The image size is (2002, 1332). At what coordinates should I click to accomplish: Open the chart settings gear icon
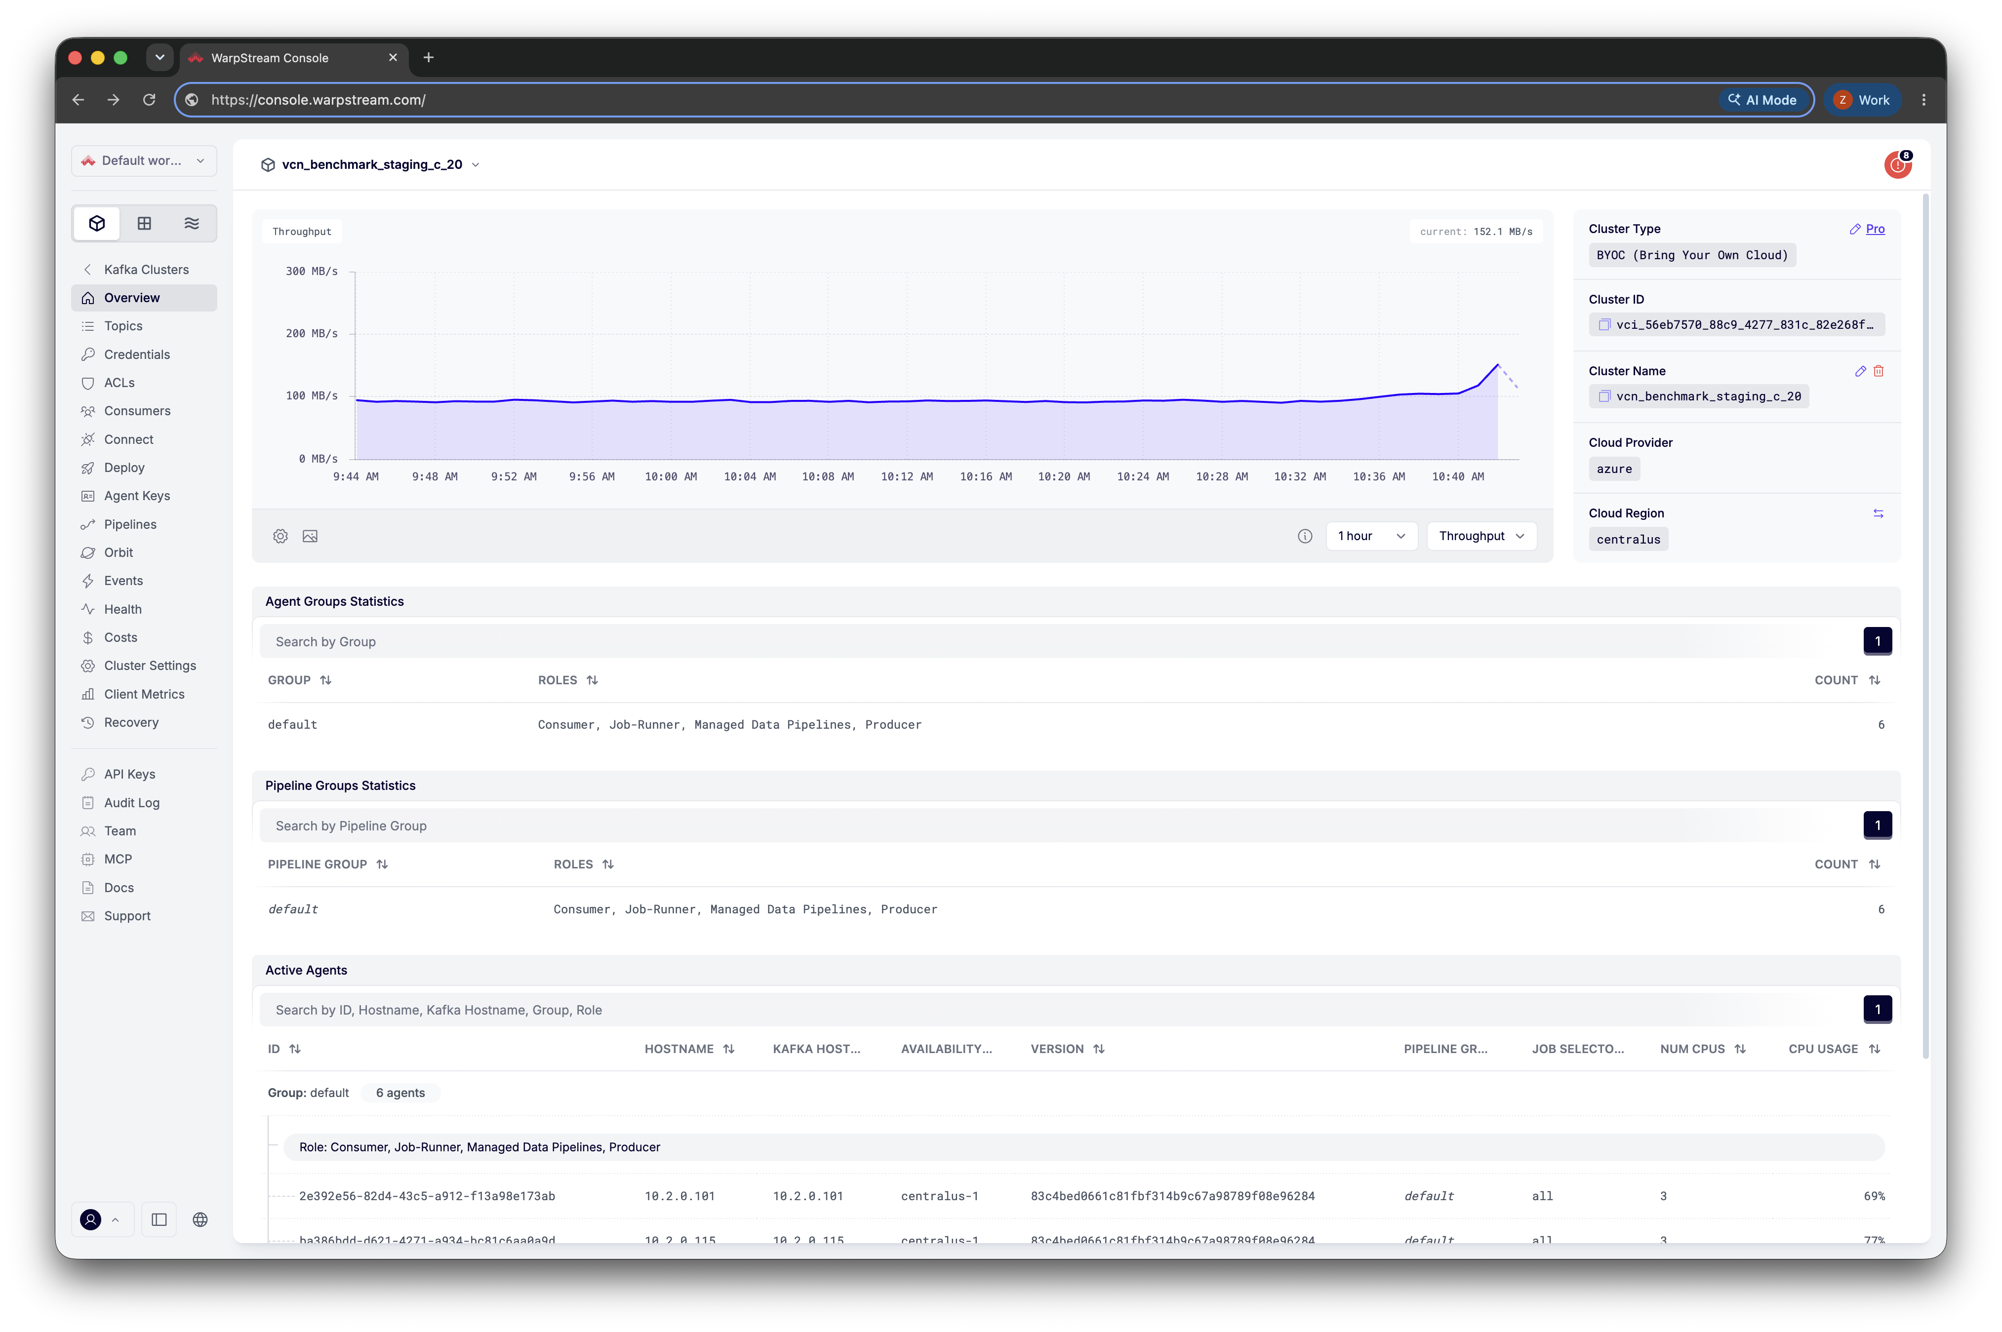click(x=280, y=536)
